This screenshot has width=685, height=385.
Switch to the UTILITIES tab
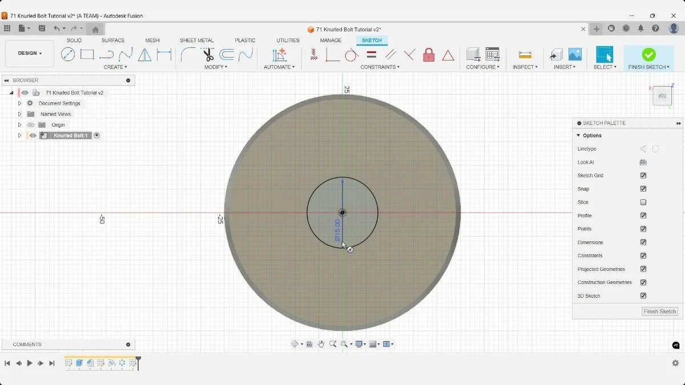(288, 40)
